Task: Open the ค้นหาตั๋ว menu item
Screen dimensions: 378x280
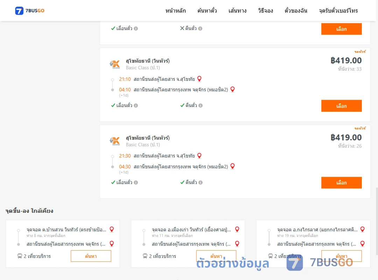Action: [x=207, y=10]
